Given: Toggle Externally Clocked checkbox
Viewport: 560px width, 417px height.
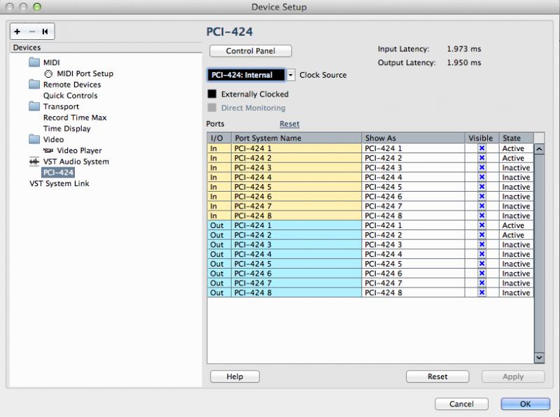Looking at the screenshot, I should 212,94.
